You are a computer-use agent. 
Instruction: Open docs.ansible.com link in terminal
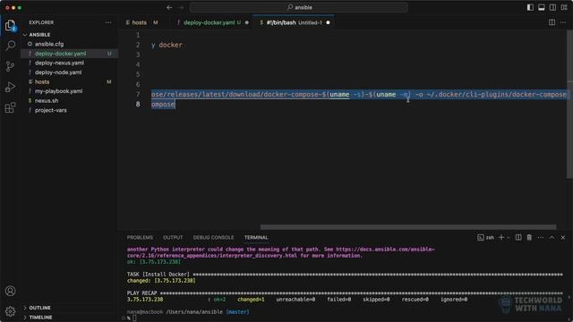point(385,250)
